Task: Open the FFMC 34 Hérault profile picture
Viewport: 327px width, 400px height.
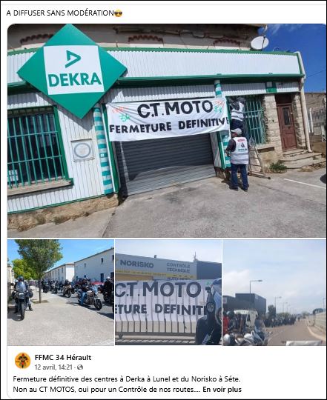Action: coord(22,361)
